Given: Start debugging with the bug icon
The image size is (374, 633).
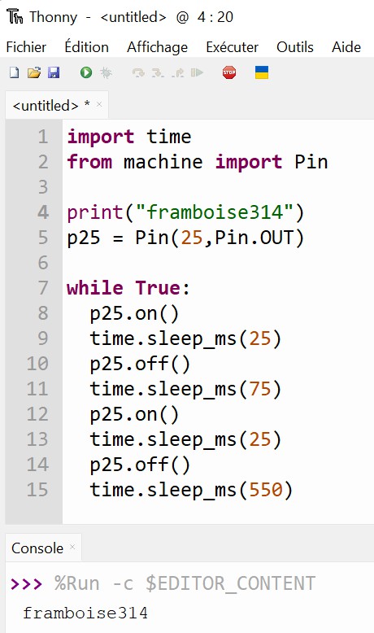Looking at the screenshot, I should coord(107,72).
